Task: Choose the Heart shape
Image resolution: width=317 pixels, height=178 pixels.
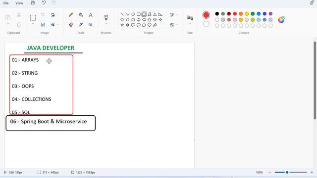Action: coord(150,25)
